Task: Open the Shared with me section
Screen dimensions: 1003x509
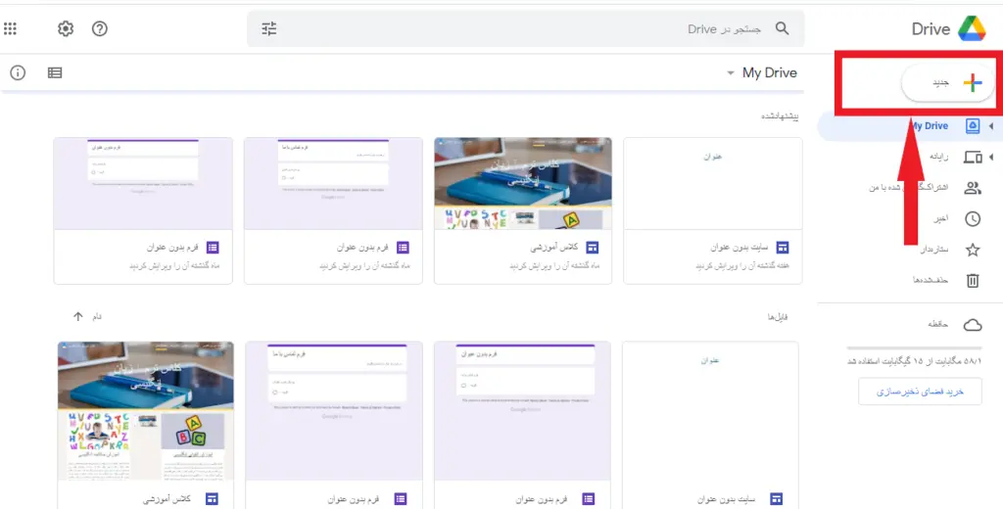Action: pyautogui.click(x=972, y=188)
